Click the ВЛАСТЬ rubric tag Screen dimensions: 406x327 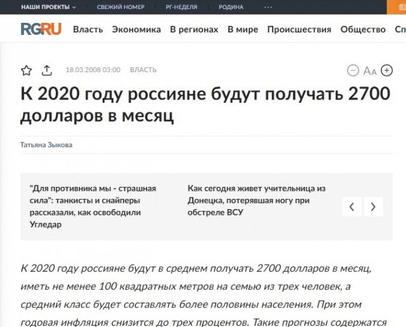click(x=143, y=70)
